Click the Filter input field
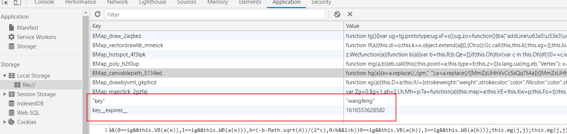This screenshot has height=134, width=567. coord(215,14)
